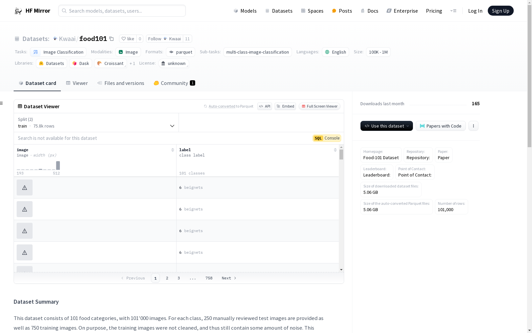Switch to the Viewer tab
532x333 pixels.
click(x=77, y=83)
